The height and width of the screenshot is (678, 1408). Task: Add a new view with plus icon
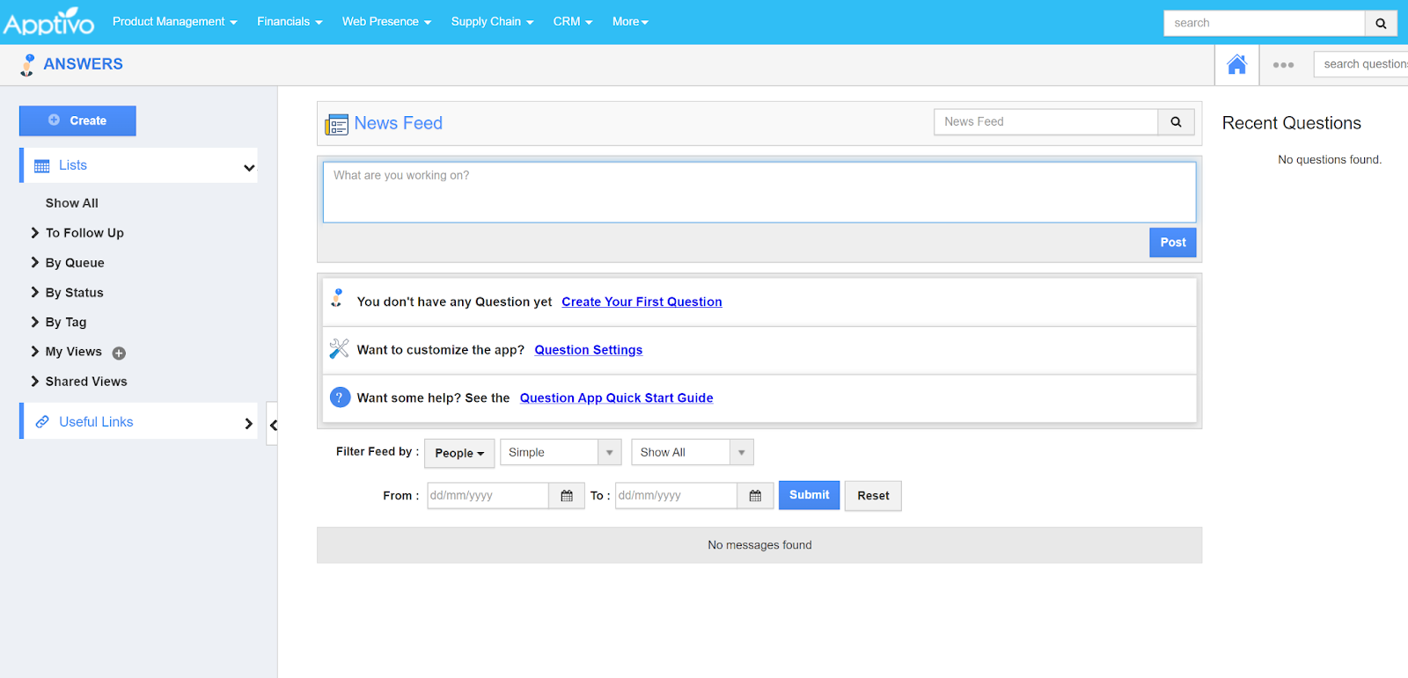(119, 354)
